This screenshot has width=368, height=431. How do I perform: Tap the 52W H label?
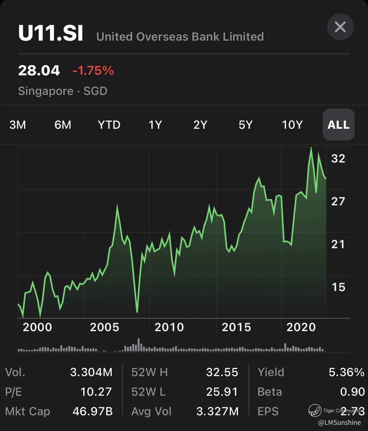pyautogui.click(x=150, y=372)
